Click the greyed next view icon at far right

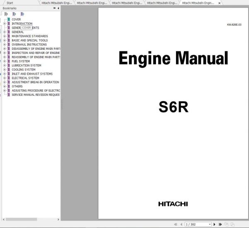coord(232,224)
